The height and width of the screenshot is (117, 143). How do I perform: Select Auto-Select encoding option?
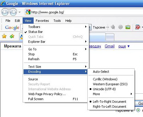111,72
